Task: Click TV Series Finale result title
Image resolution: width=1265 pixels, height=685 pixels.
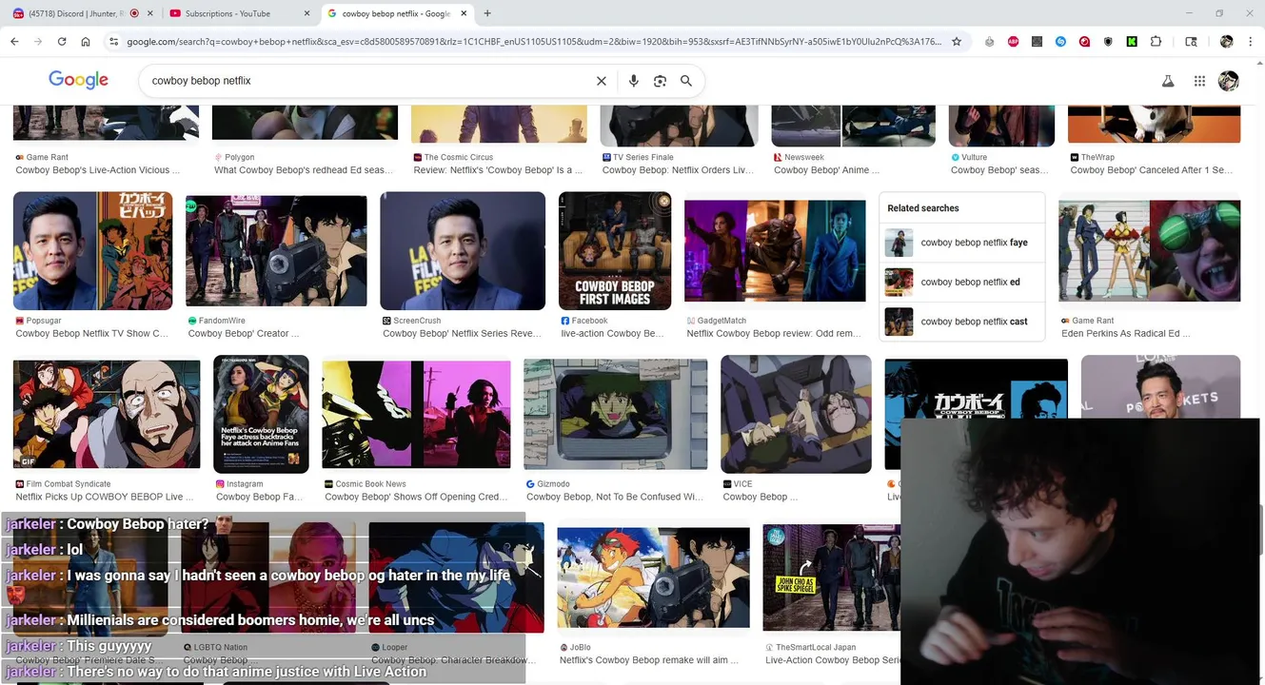Action: (678, 170)
